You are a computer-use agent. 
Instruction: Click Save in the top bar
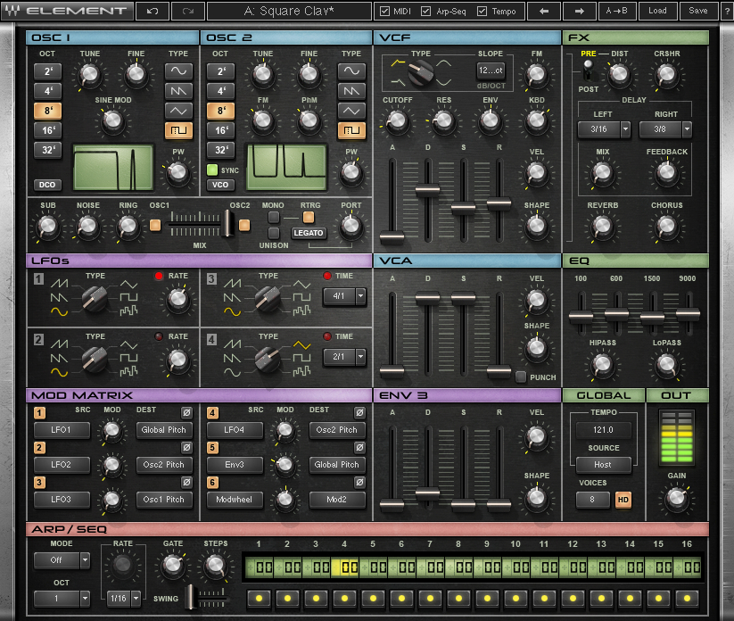tap(698, 12)
